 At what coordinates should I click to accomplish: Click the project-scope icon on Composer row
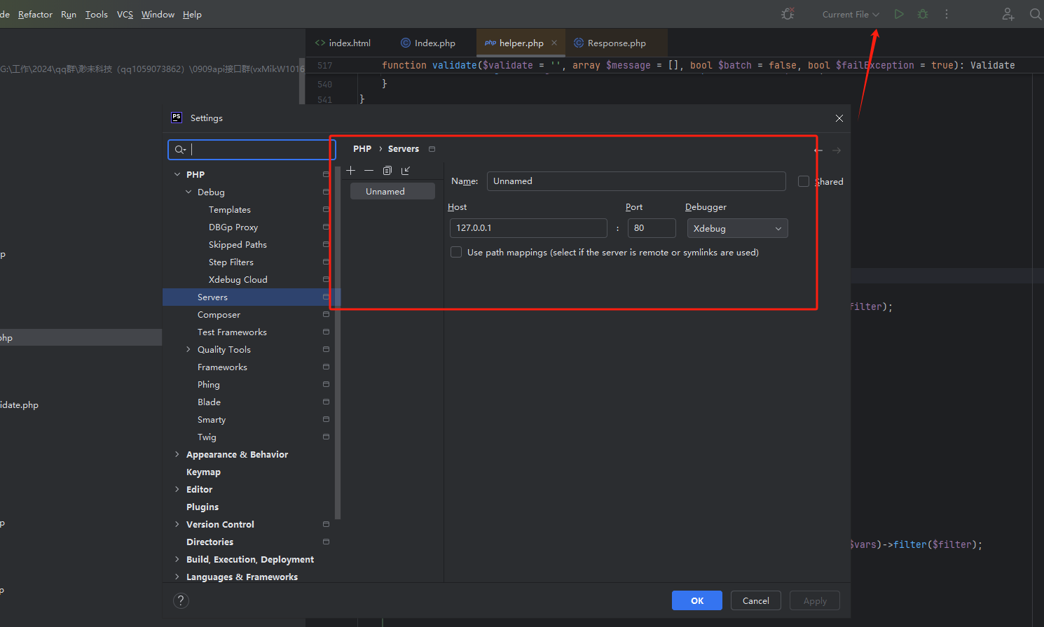pyautogui.click(x=326, y=315)
